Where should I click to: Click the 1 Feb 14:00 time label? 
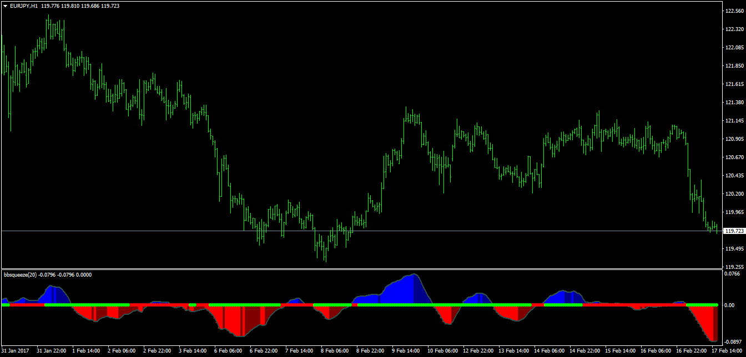point(87,351)
